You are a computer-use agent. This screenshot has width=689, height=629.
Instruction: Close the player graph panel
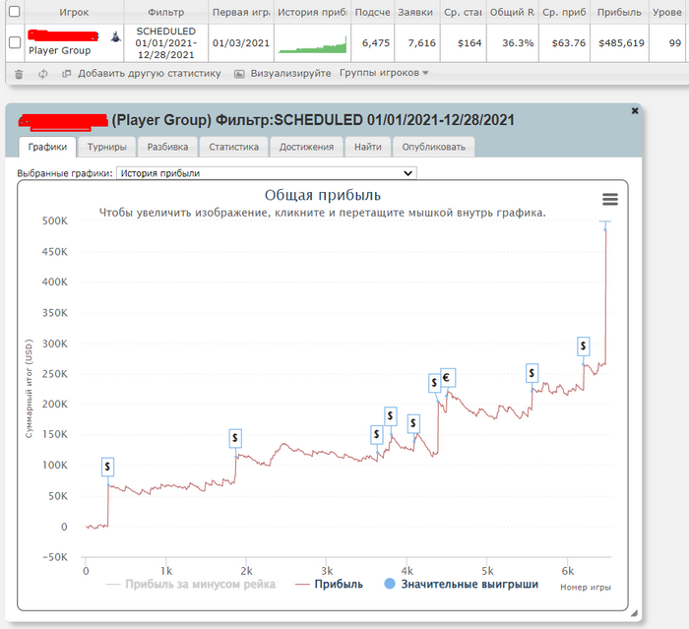635,111
